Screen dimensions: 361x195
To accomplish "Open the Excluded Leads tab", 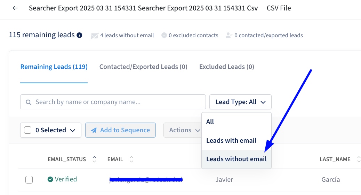I will (226, 67).
